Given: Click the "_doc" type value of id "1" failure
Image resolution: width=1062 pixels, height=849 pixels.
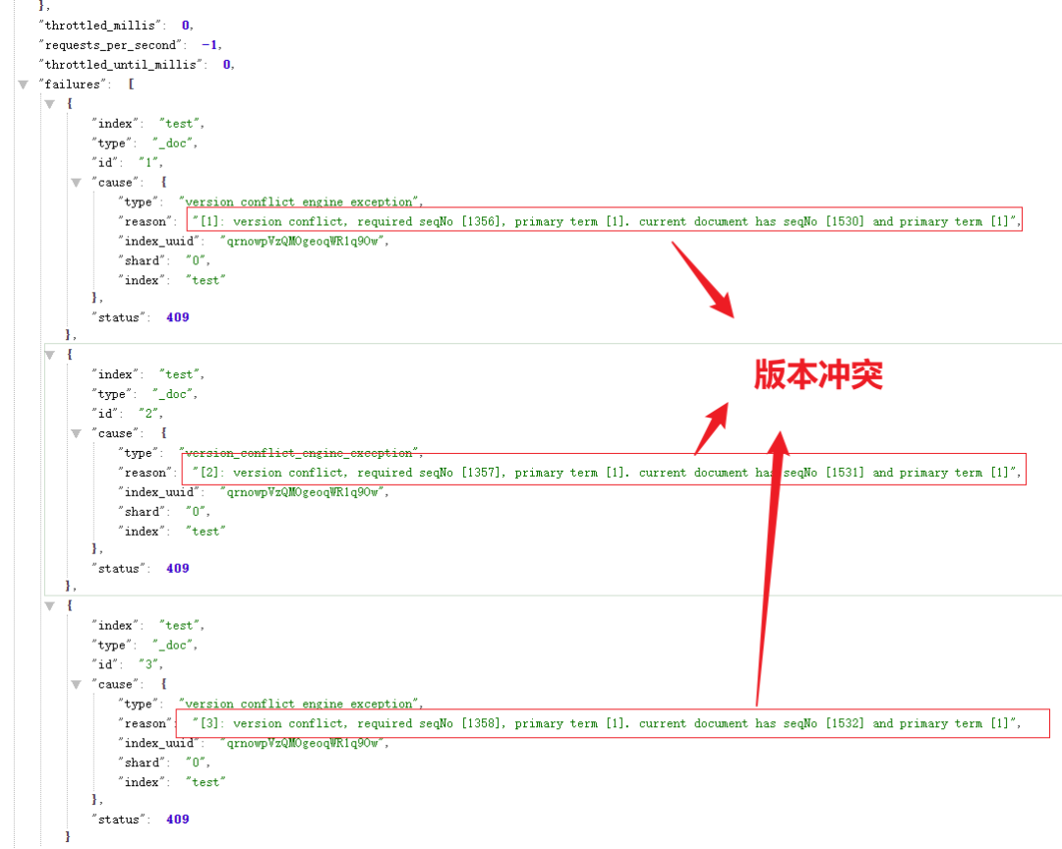Looking at the screenshot, I should [x=173, y=142].
